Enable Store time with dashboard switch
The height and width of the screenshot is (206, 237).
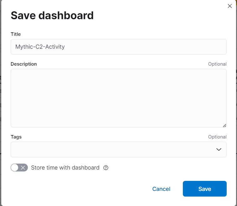(x=19, y=167)
